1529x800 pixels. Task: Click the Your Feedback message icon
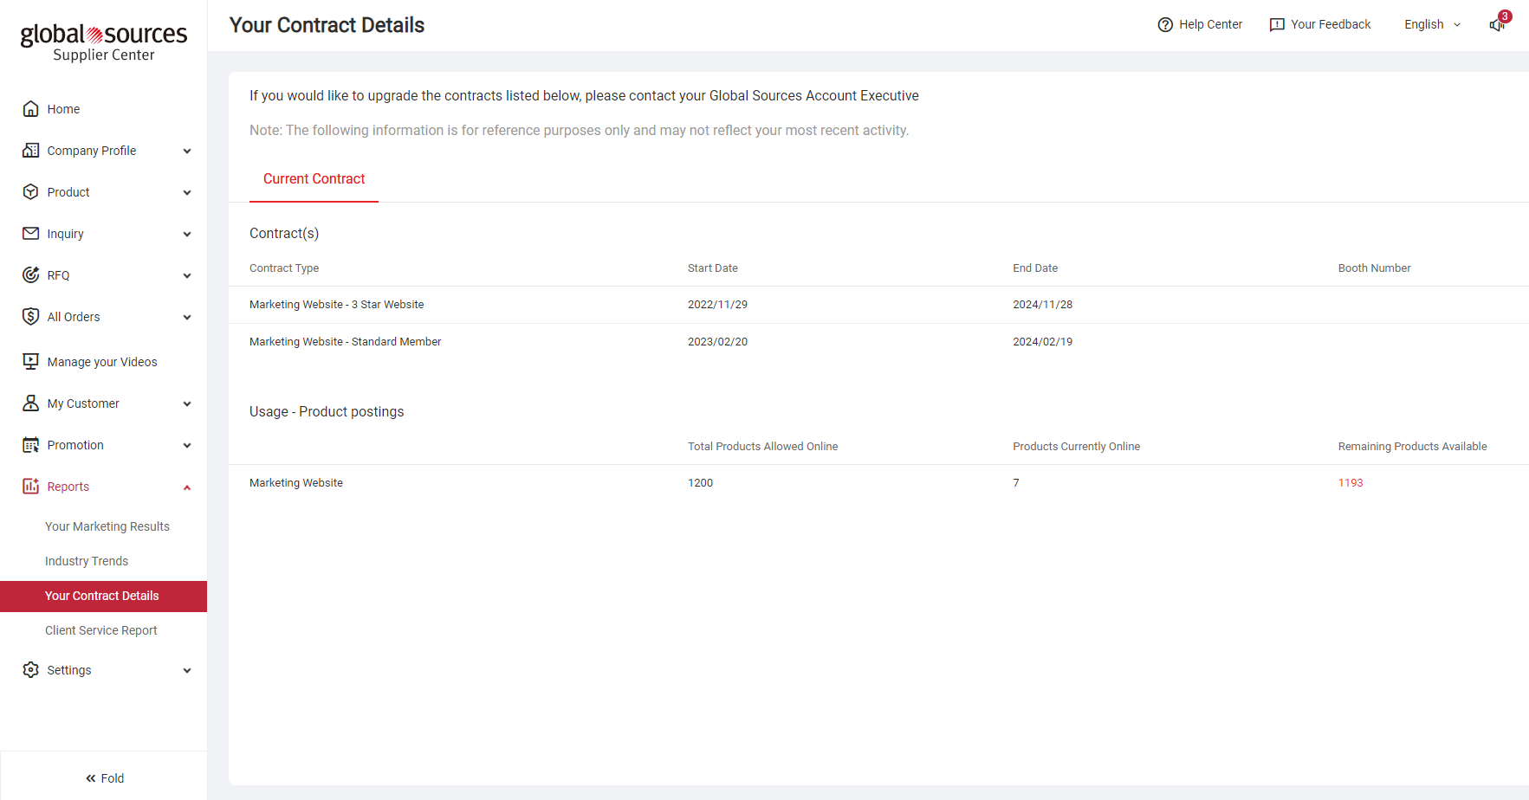point(1277,25)
